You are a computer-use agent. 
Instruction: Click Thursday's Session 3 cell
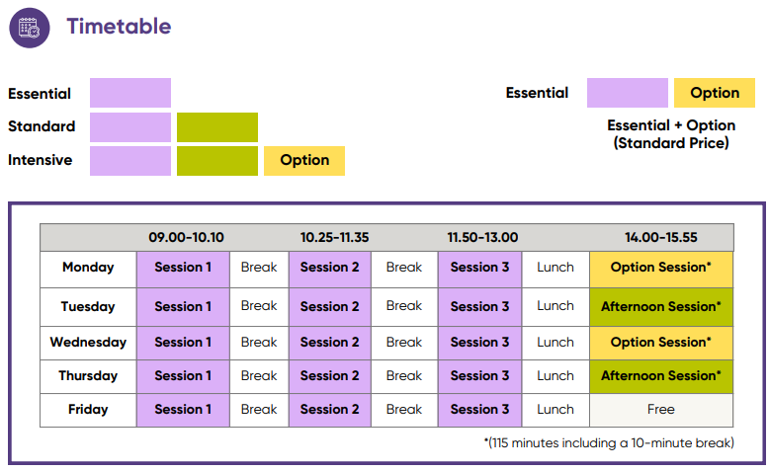[480, 375]
